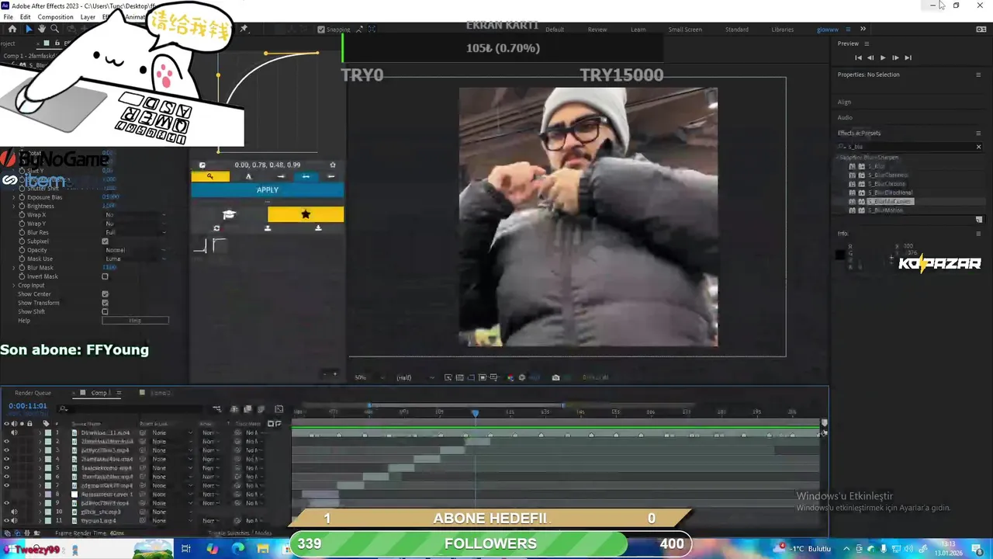The height and width of the screenshot is (559, 993).
Task: Click the blue APPLY button
Action: 268,190
